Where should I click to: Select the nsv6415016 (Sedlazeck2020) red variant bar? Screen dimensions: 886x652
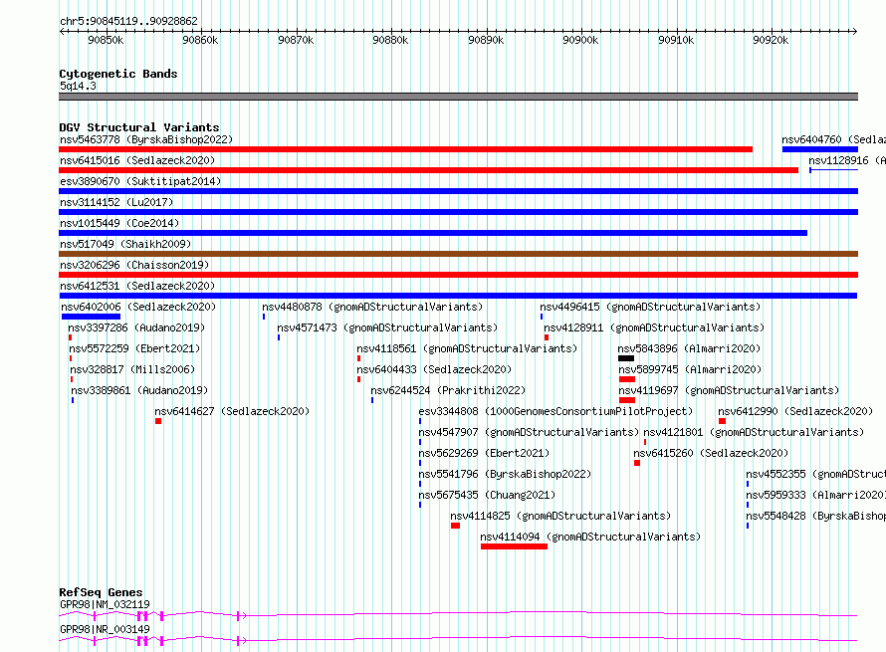click(x=428, y=170)
